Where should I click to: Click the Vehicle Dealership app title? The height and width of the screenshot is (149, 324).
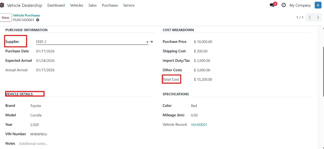[x=25, y=5]
